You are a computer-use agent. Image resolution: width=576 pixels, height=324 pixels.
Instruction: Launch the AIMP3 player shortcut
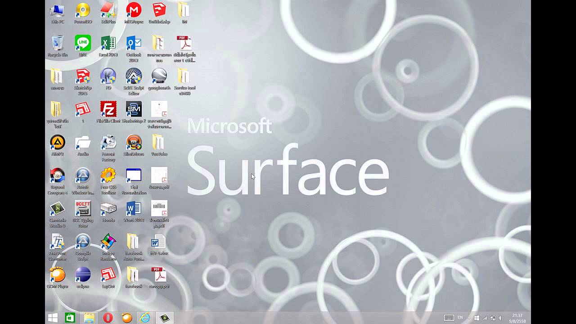click(x=57, y=145)
